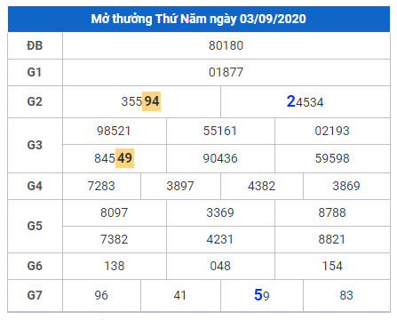Select the ĐB prize number 80180
This screenshot has height=320, width=397.
(x=226, y=45)
